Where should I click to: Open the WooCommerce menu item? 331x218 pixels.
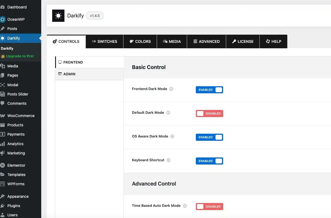[x=20, y=116]
